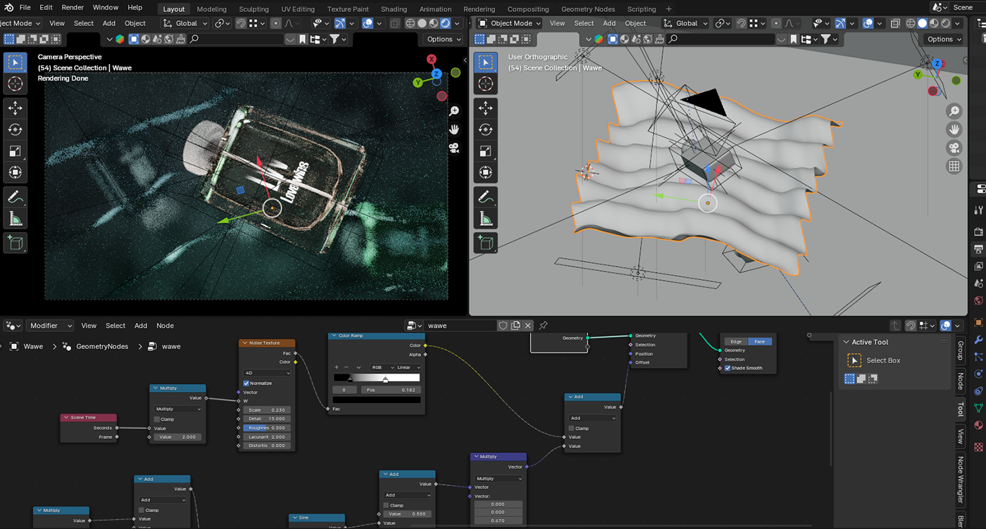Open the Render menu
This screenshot has height=529, width=986.
(x=73, y=8)
